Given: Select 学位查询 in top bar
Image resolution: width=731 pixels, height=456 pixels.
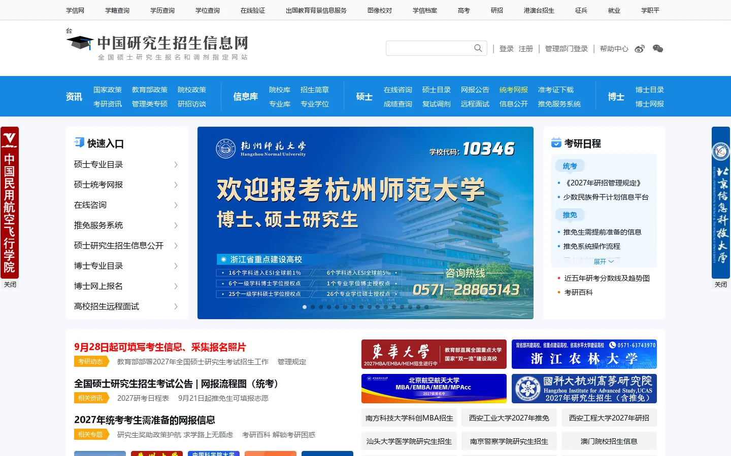Looking at the screenshot, I should click(208, 10).
